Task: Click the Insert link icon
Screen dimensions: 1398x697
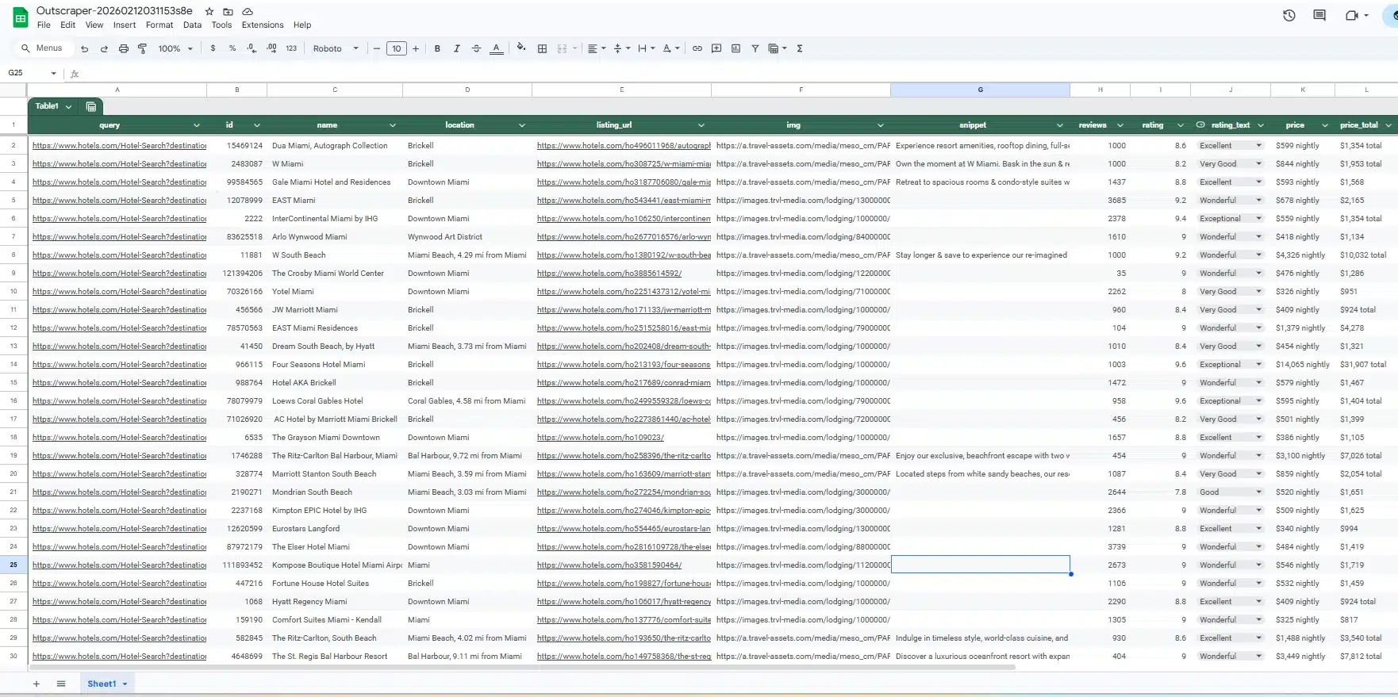Action: (697, 48)
